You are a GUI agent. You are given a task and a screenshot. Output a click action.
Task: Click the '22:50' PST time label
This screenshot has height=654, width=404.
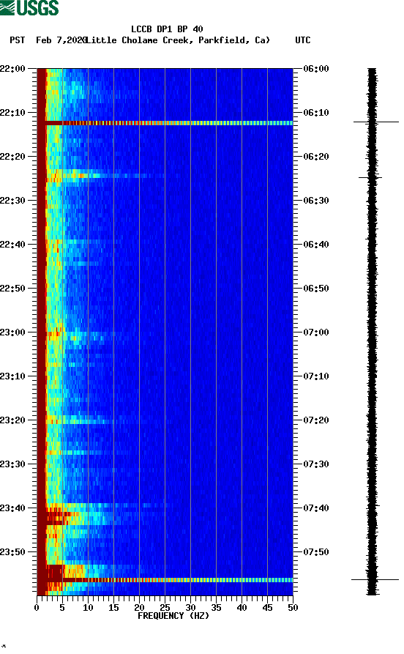click(x=12, y=289)
